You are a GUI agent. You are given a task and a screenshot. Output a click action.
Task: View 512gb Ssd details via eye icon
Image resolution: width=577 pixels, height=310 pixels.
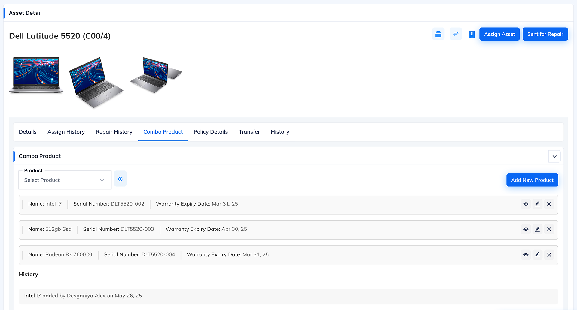[526, 229]
